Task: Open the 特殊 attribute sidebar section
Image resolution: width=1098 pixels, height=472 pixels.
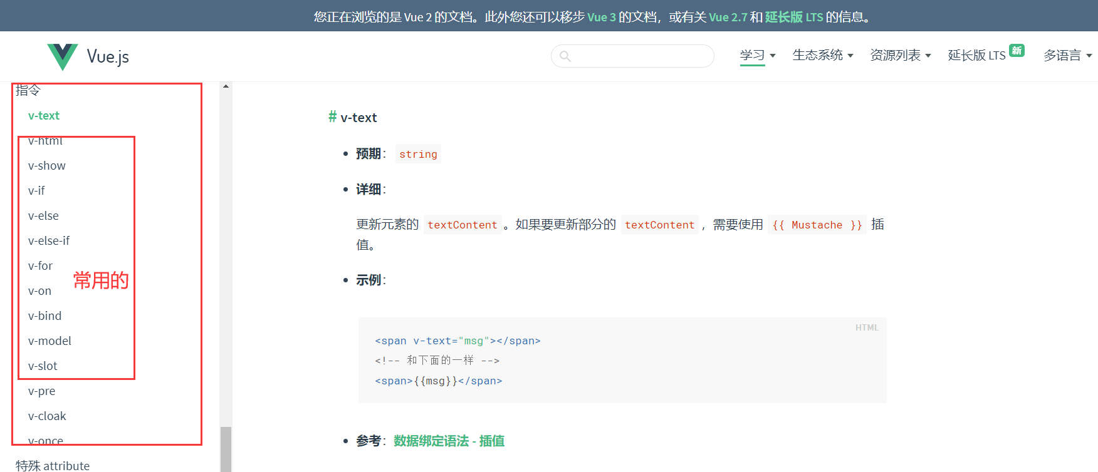Action: tap(53, 465)
